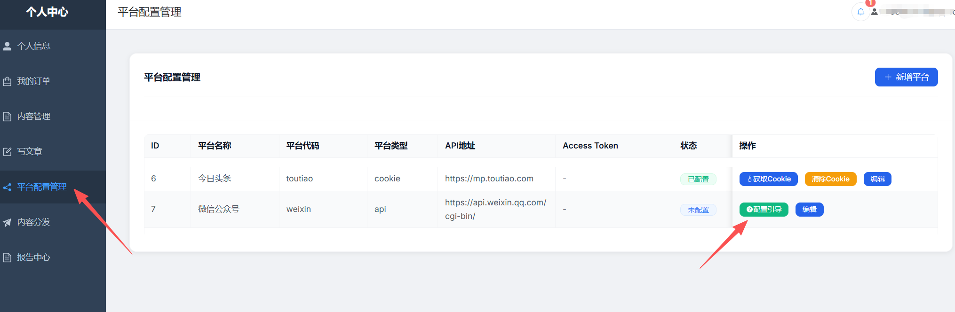Click the 内容管理 document icon

[x=7, y=117]
